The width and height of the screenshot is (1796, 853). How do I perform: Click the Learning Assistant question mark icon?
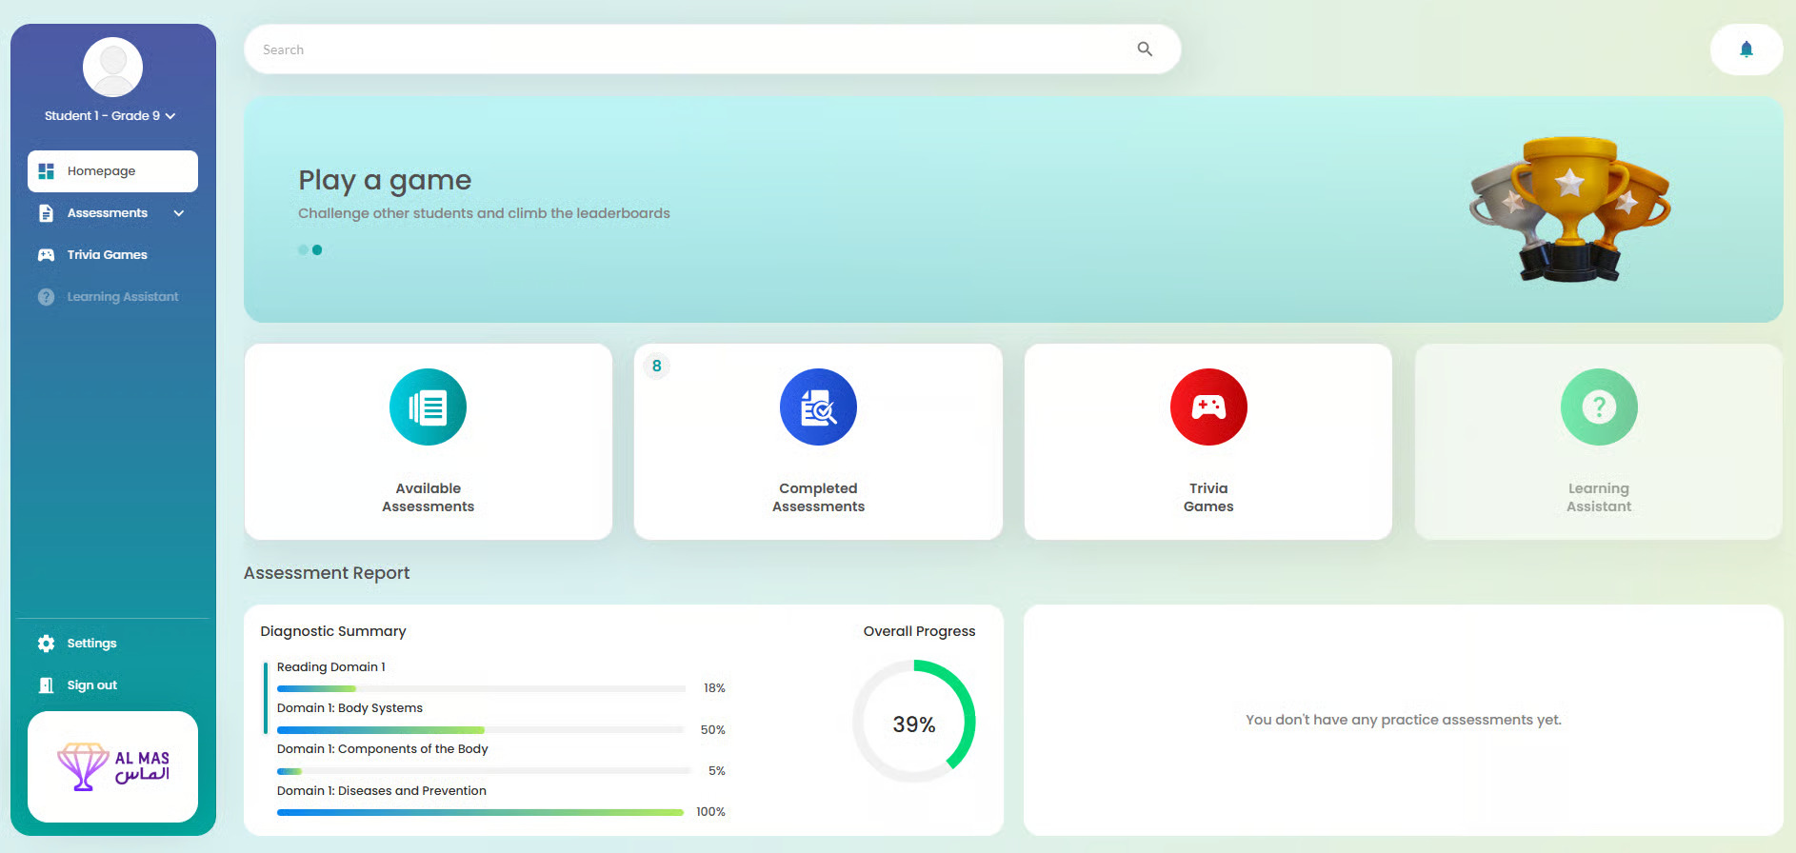coord(1598,407)
